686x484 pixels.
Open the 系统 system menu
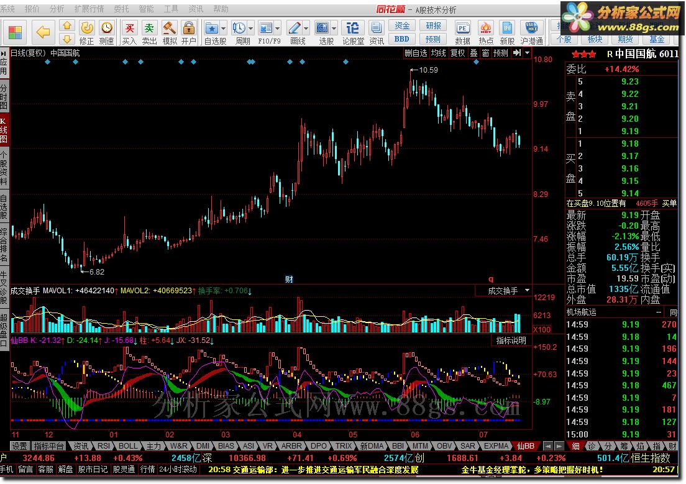pos(8,9)
